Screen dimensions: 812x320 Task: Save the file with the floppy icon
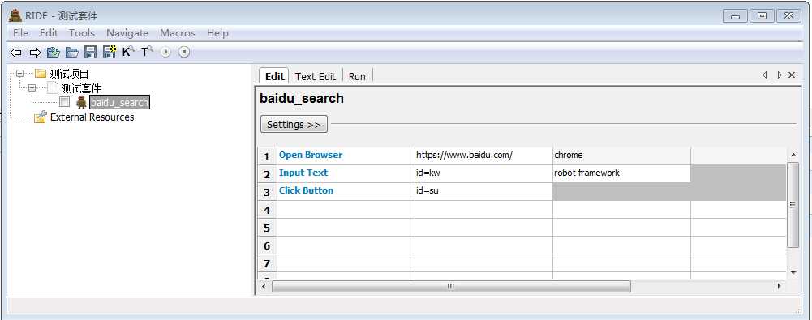[91, 52]
